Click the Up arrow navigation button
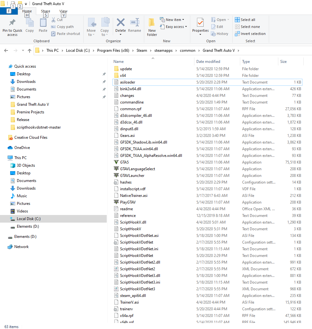Screen dimensions: 312x329 click(x=30, y=50)
